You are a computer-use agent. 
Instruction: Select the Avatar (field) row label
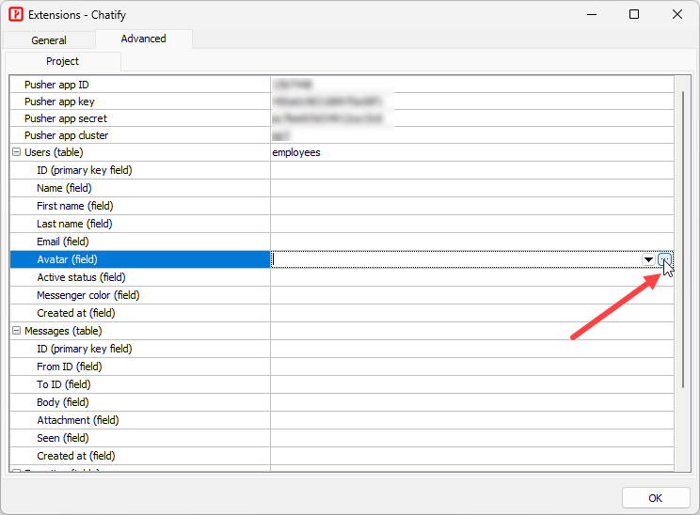click(x=140, y=259)
